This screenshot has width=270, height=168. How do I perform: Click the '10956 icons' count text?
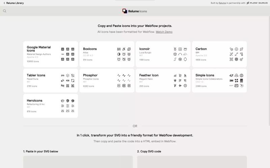pyautogui.click(x=33, y=61)
